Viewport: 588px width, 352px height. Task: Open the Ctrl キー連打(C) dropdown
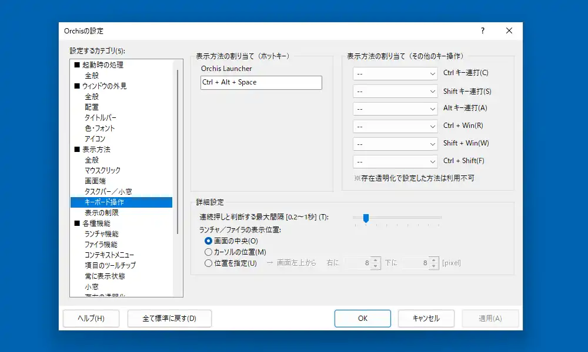click(395, 74)
